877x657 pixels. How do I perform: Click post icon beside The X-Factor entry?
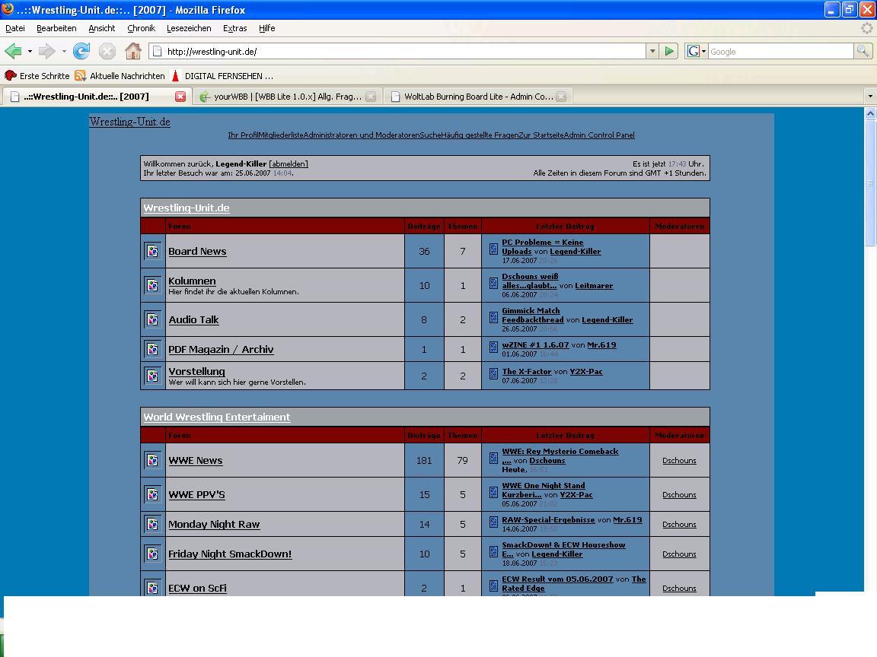coord(493,373)
